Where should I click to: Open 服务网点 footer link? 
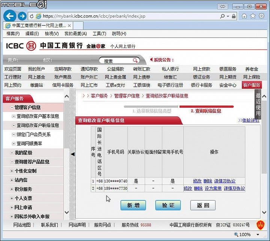tap(103, 225)
